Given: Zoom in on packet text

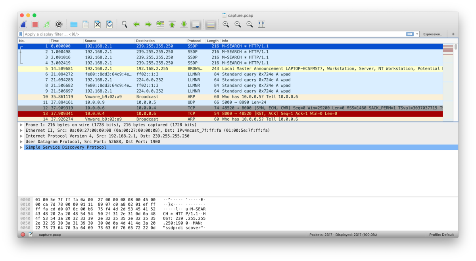Looking at the screenshot, I should pyautogui.click(x=226, y=25).
